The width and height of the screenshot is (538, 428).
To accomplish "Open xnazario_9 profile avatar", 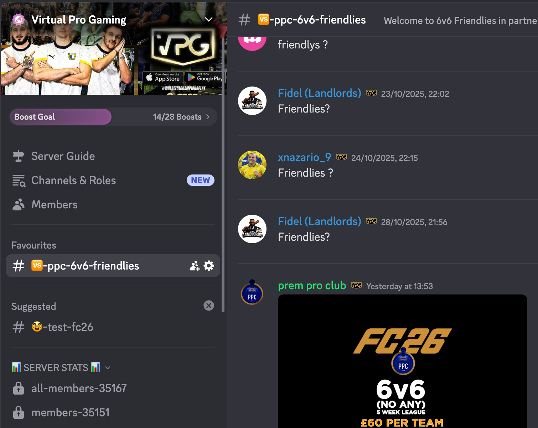I will [x=252, y=165].
